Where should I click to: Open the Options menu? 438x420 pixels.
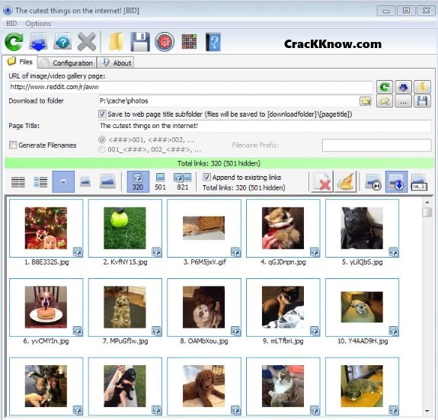pyautogui.click(x=38, y=24)
